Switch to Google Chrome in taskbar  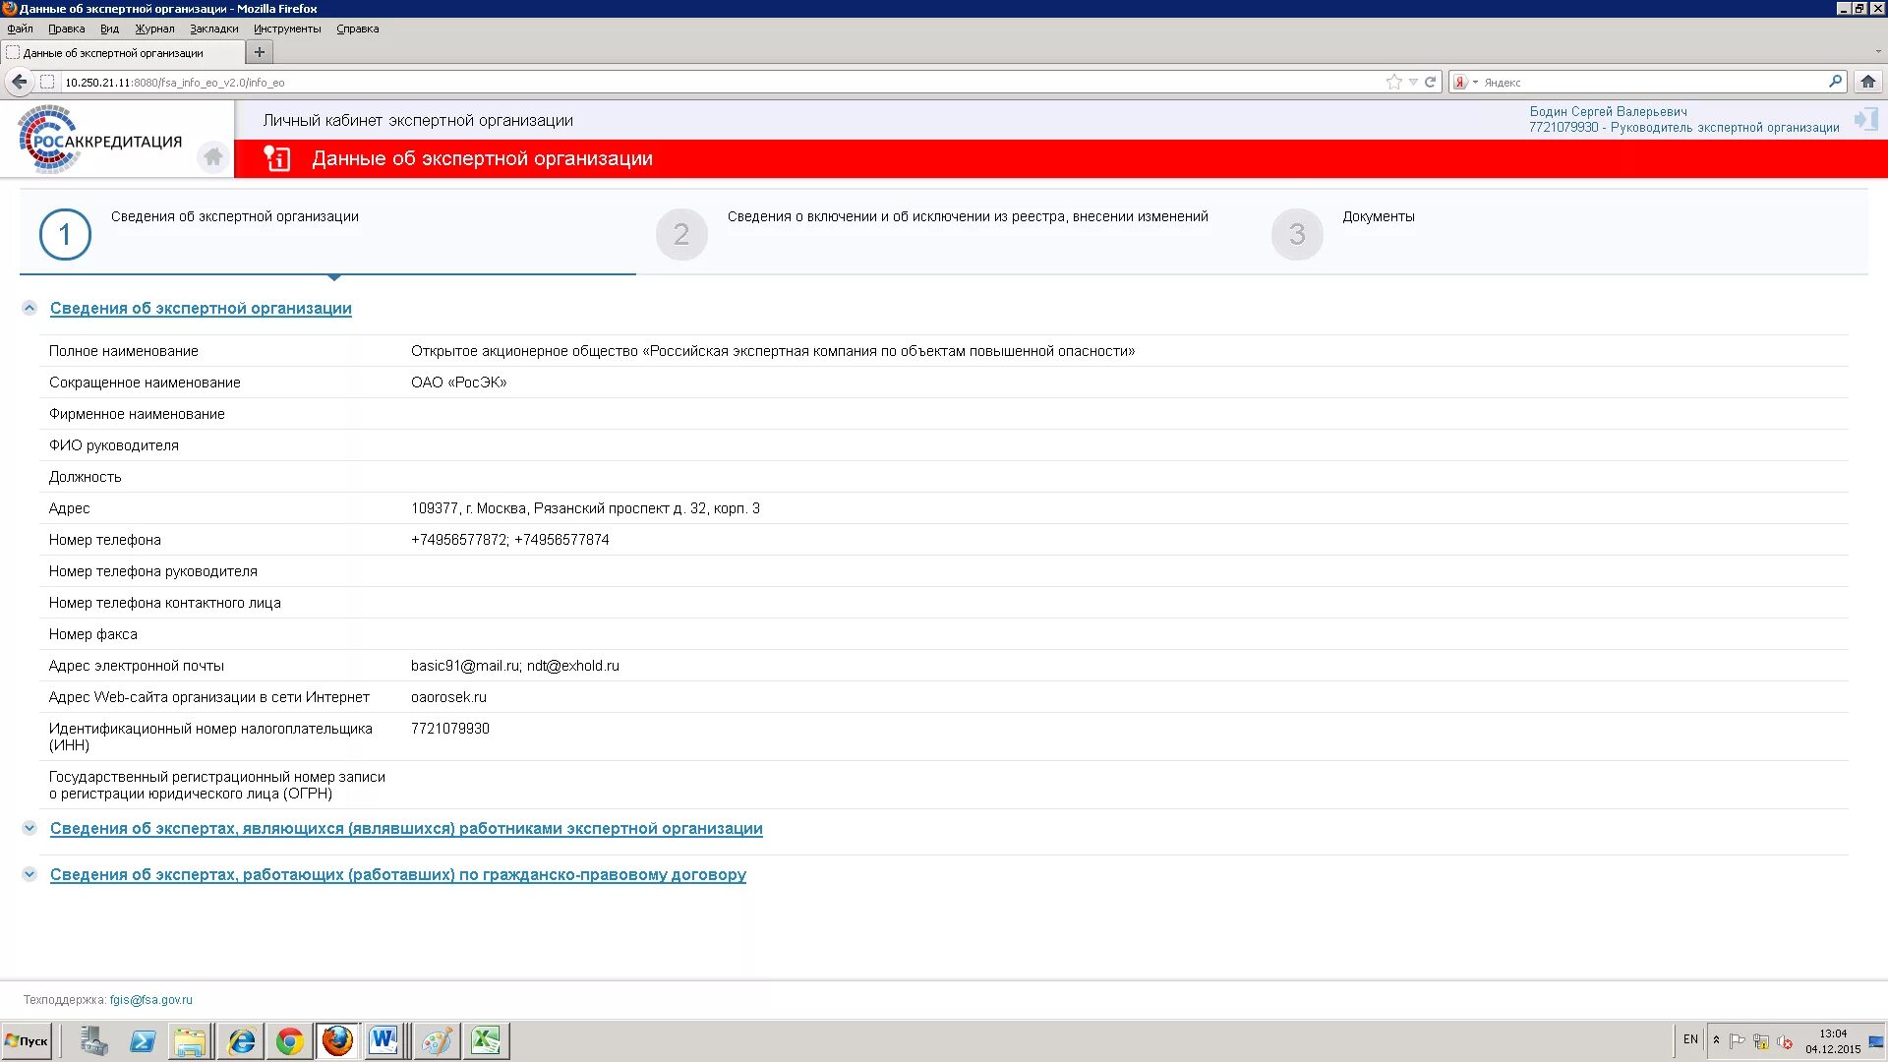289,1040
